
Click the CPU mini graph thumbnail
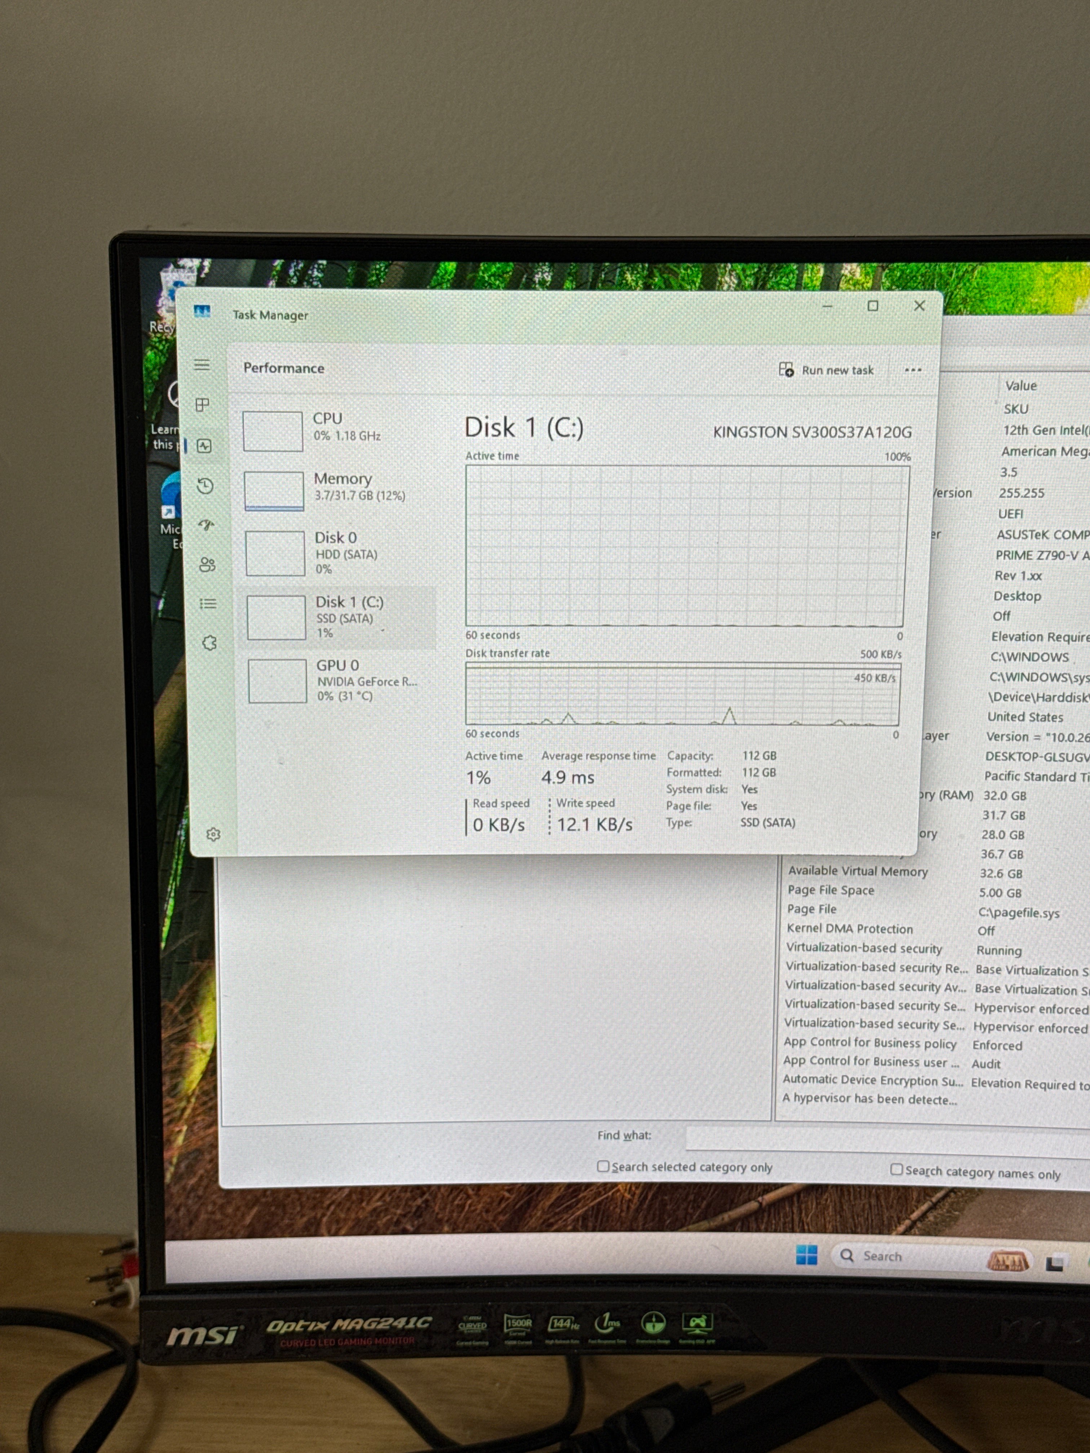click(x=272, y=431)
